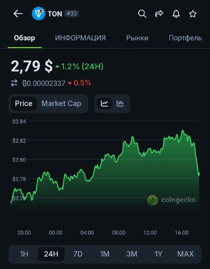Open the search magnifier icon

[142, 14]
